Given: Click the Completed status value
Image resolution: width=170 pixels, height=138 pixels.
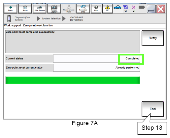Looking at the screenshot, I should pos(132,58).
